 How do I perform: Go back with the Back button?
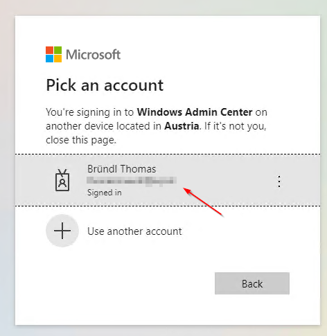pos(252,283)
